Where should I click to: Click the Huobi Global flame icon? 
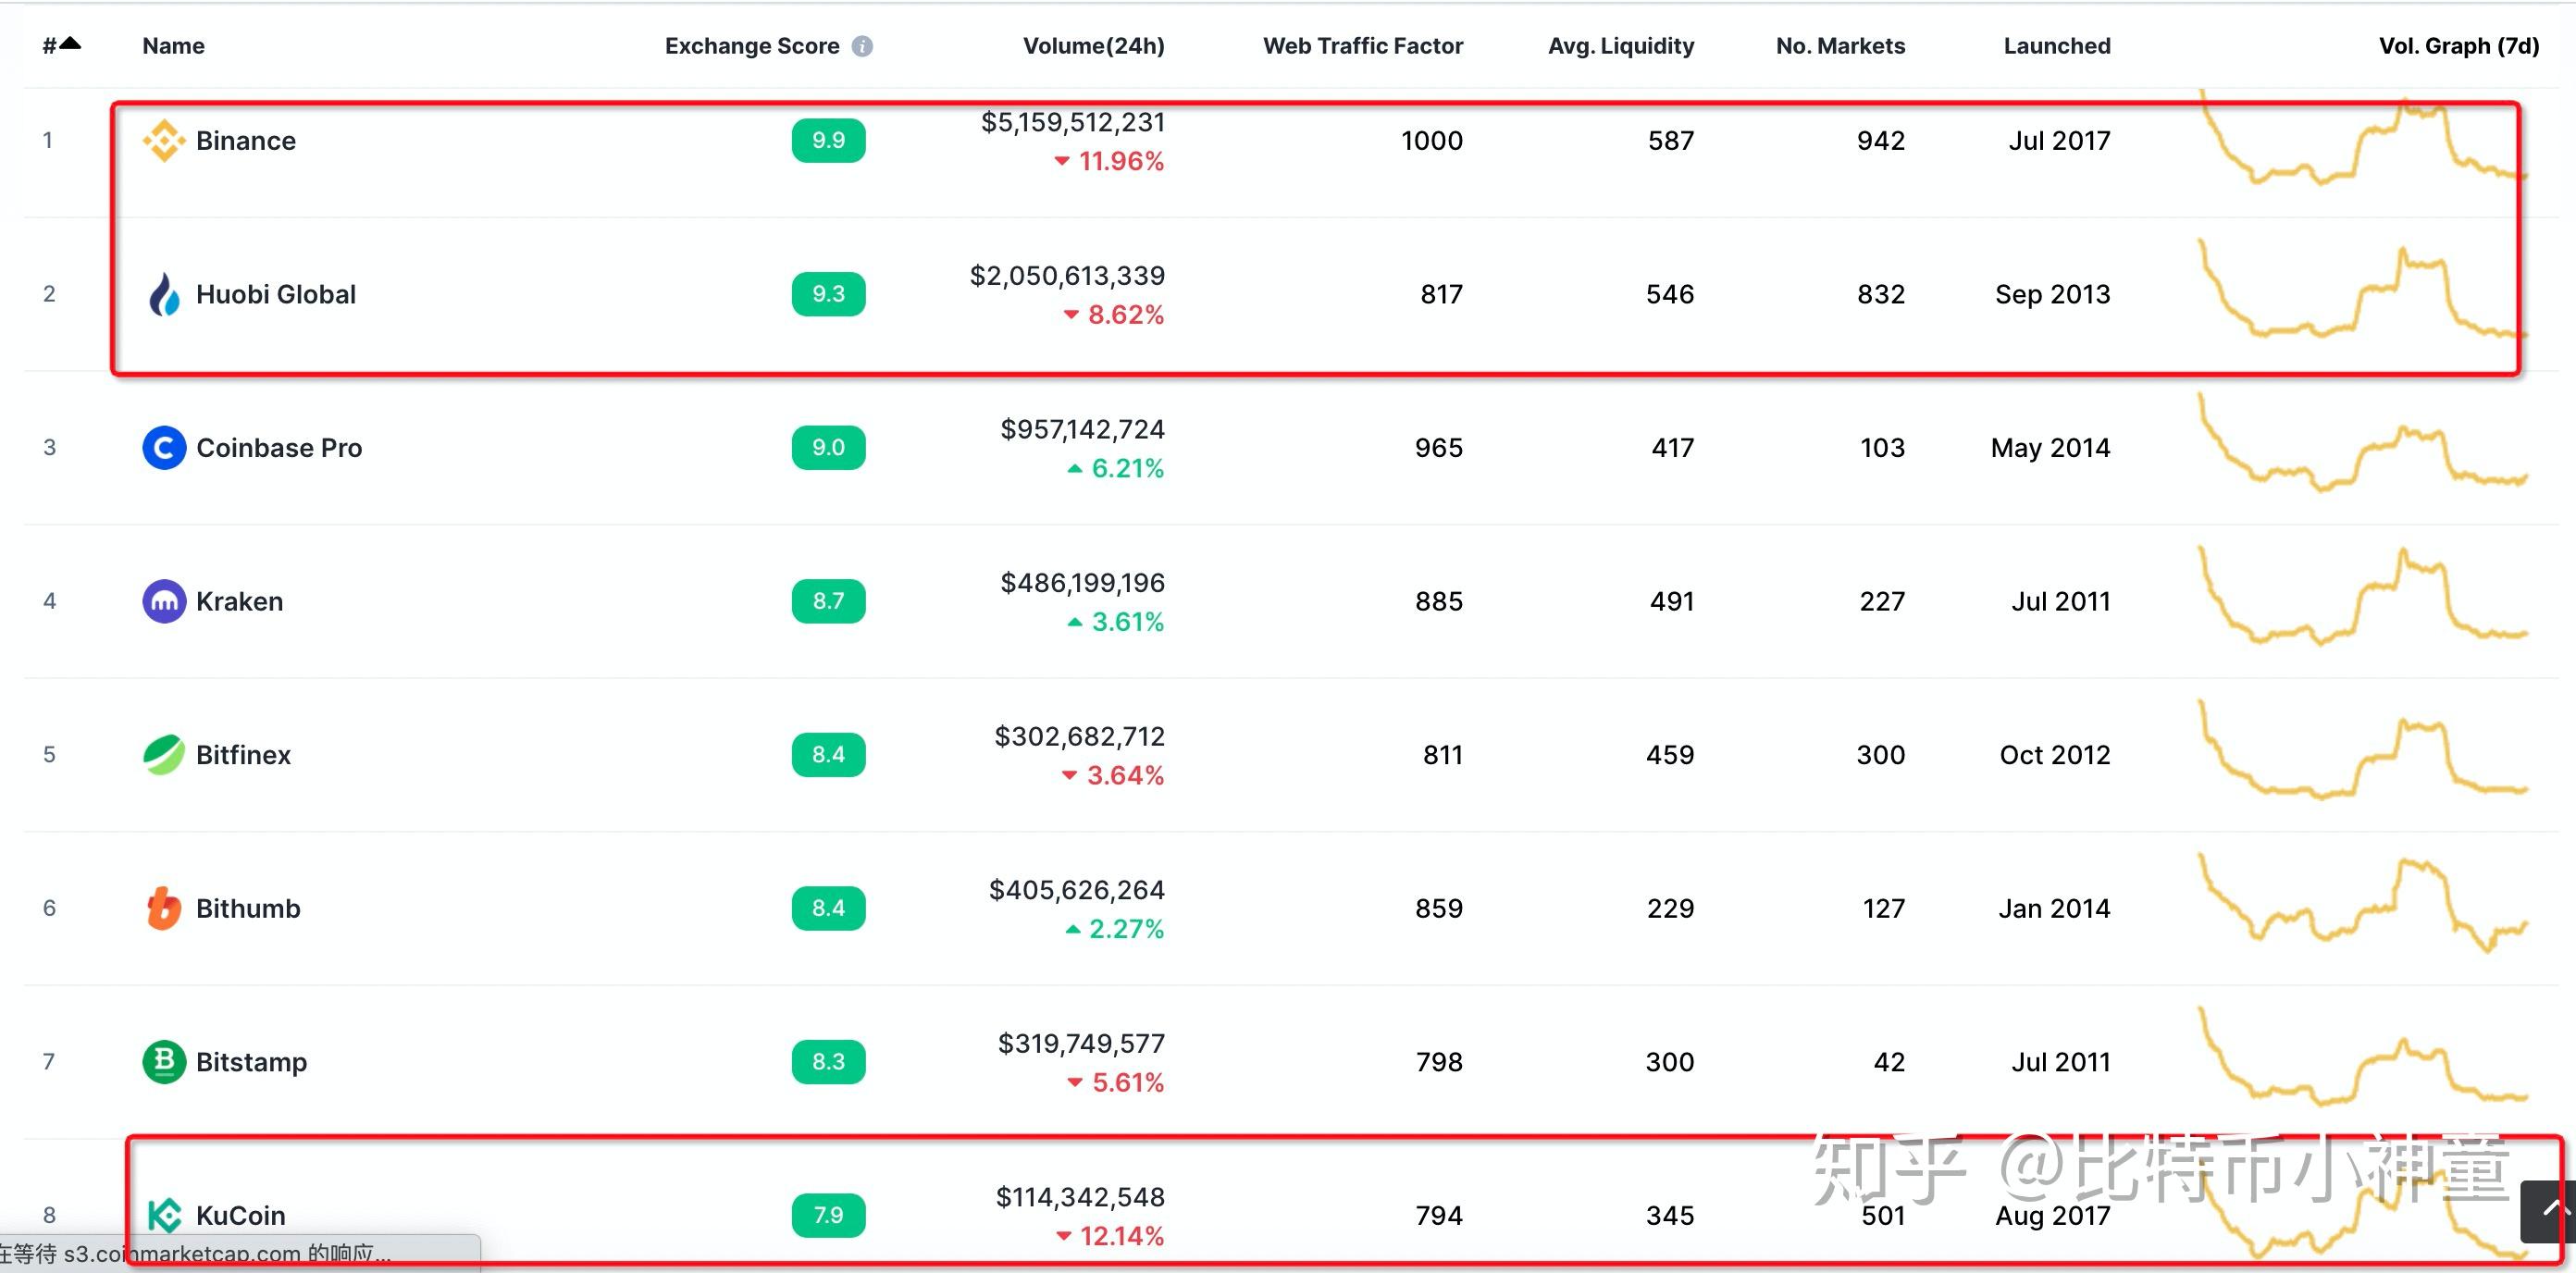(164, 295)
